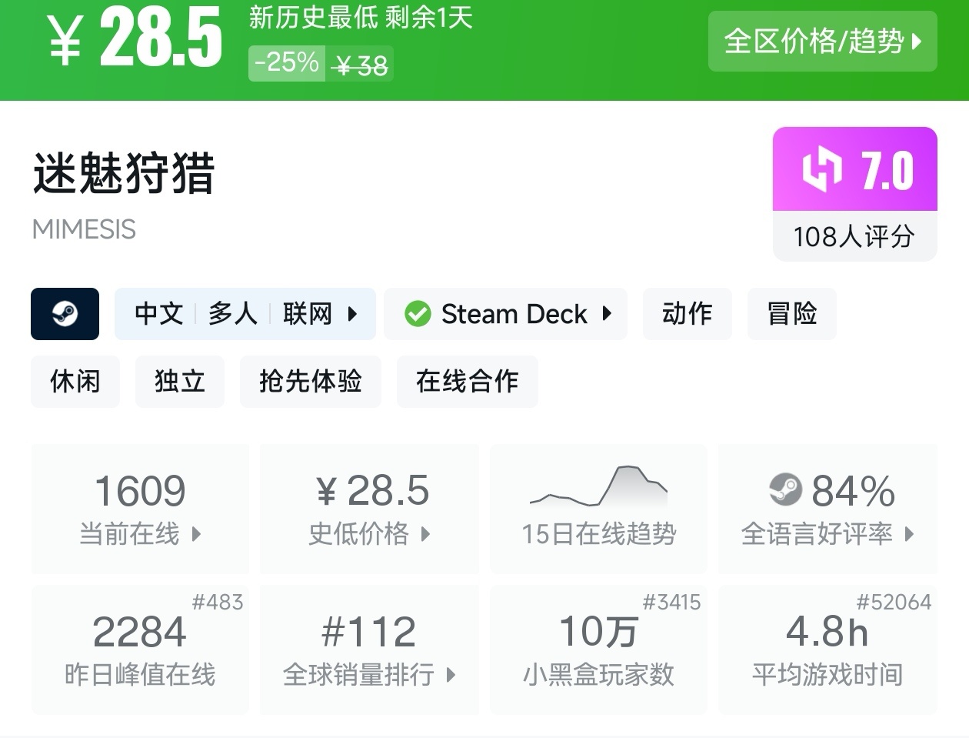
Task: Tap the #3415 rank label
Action: click(x=671, y=602)
